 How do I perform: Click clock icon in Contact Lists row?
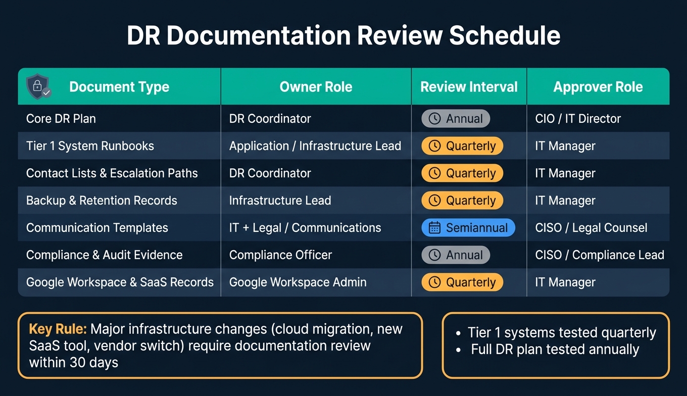click(434, 173)
